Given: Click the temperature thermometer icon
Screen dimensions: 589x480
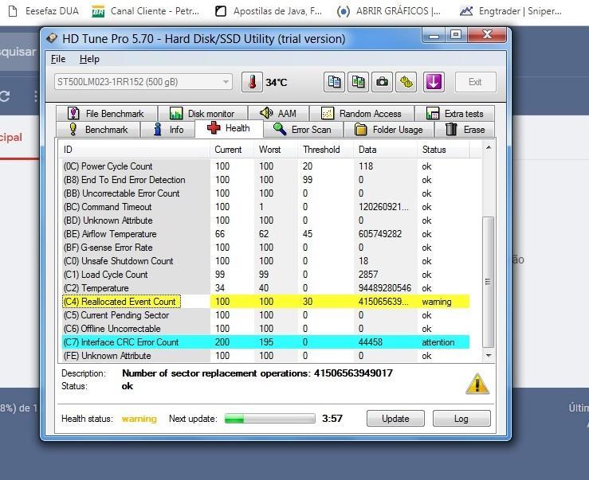Looking at the screenshot, I should click(252, 82).
